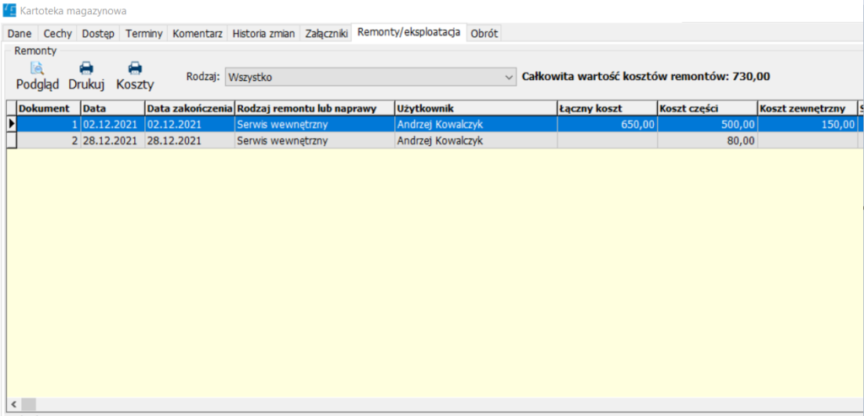
Task: Open the Cechy tab
Action: point(57,34)
